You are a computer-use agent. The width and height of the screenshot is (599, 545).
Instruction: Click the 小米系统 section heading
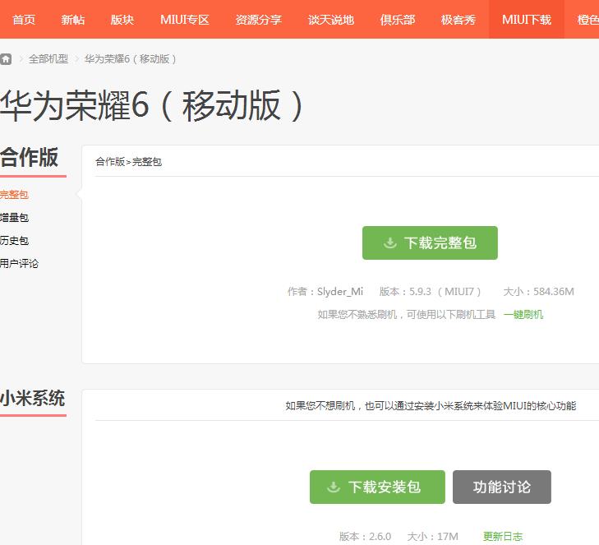(33, 398)
